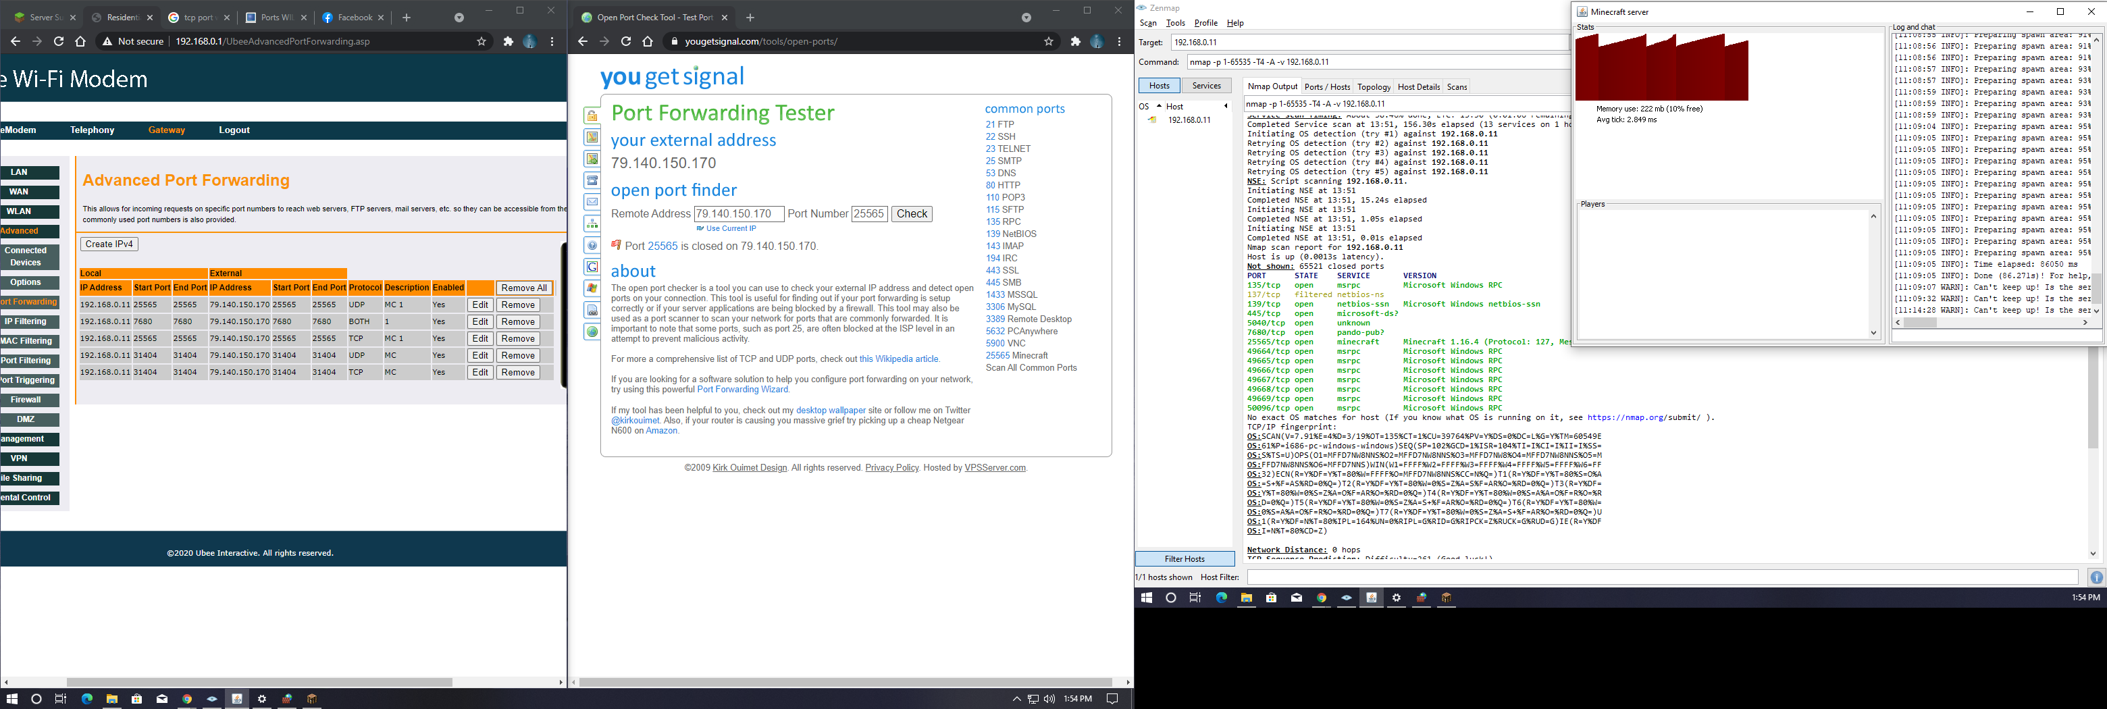
Task: Click the G icon in the yougetsignal tools sidebar
Action: tap(592, 267)
